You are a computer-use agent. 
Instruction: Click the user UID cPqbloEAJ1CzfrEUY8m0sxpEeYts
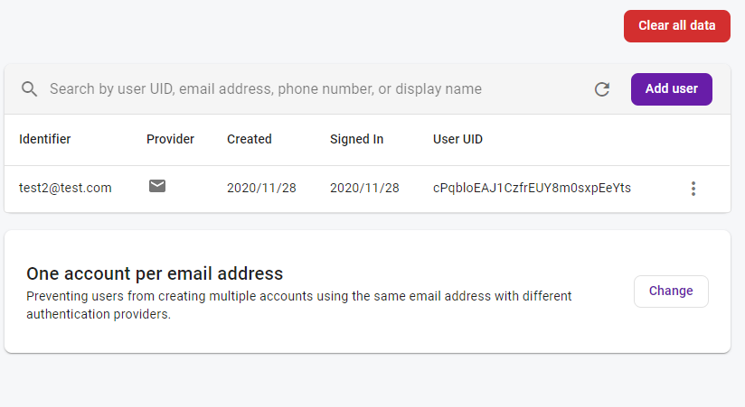[532, 188]
